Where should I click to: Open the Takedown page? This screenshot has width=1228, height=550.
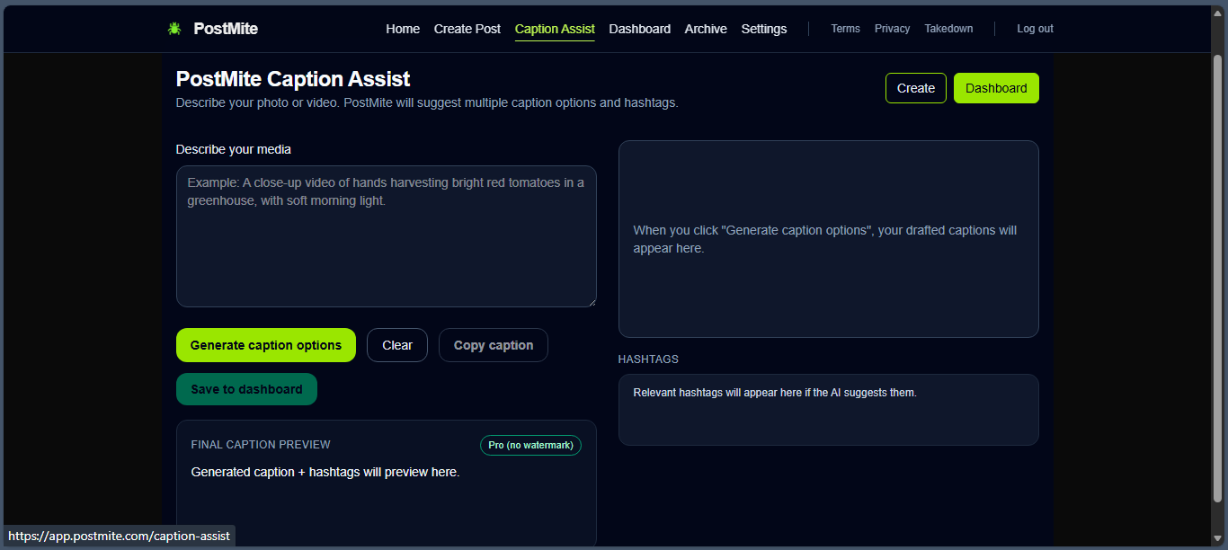tap(948, 29)
